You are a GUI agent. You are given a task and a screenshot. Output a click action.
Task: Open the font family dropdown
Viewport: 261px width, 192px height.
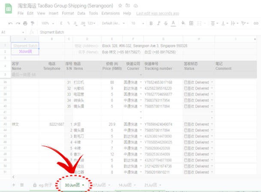pyautogui.click(x=113, y=23)
